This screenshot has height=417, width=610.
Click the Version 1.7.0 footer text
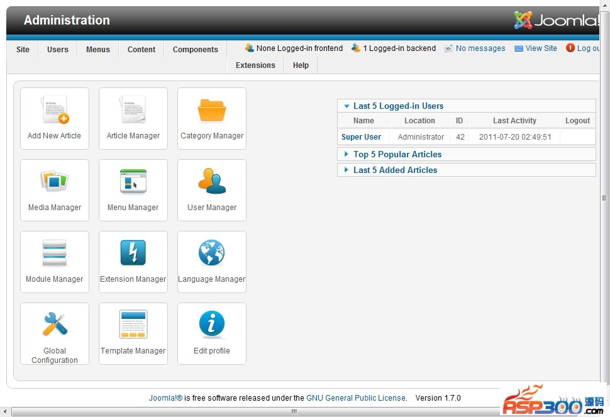(x=438, y=398)
